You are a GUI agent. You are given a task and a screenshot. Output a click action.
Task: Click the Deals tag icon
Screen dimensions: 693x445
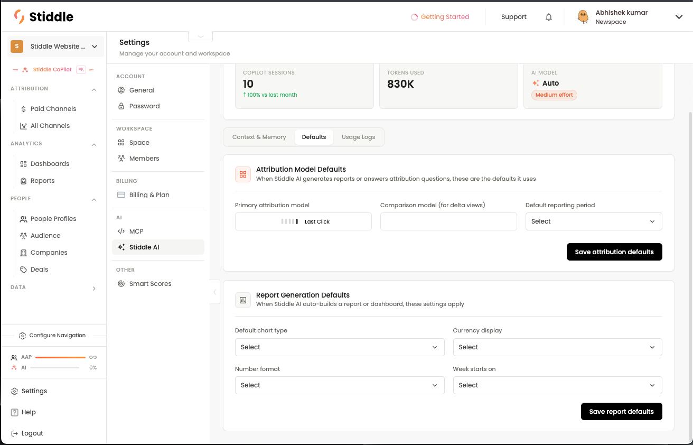tap(23, 270)
